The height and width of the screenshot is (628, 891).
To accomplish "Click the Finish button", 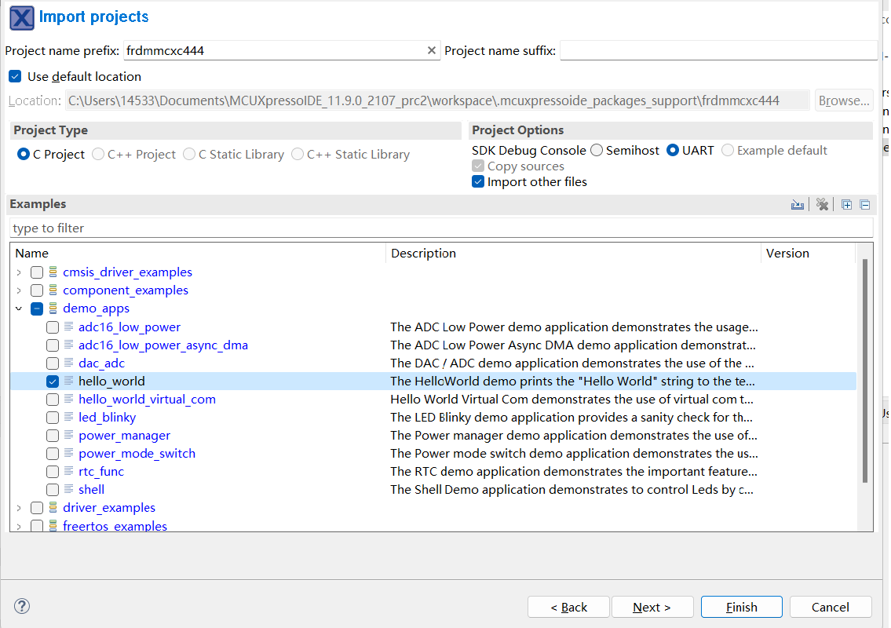I will (x=741, y=607).
